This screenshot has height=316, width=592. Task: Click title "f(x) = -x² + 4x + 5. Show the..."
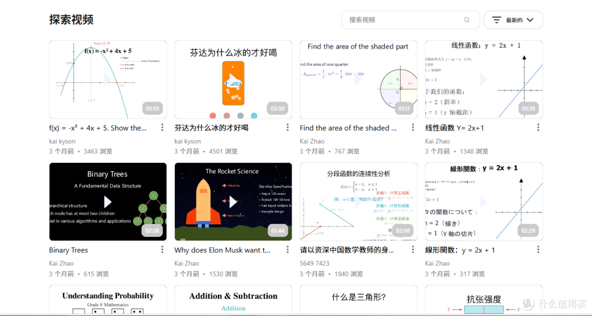98,128
